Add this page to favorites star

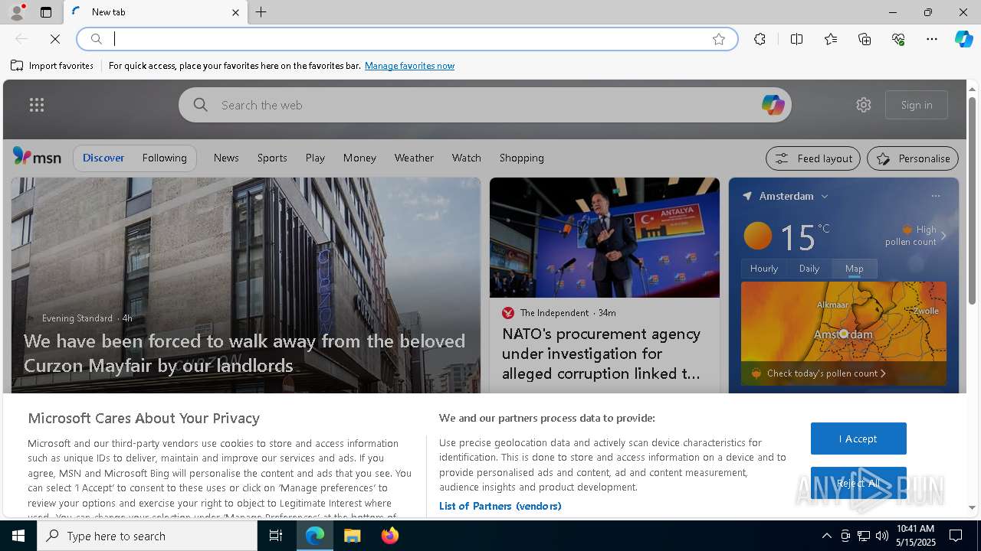point(719,39)
